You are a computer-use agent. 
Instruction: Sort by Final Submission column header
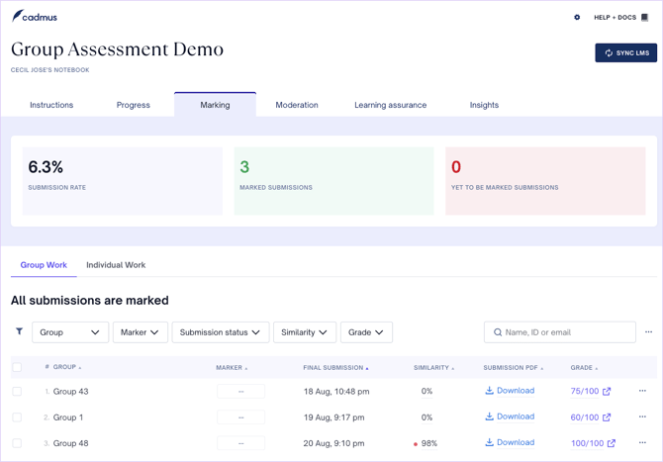coord(335,368)
